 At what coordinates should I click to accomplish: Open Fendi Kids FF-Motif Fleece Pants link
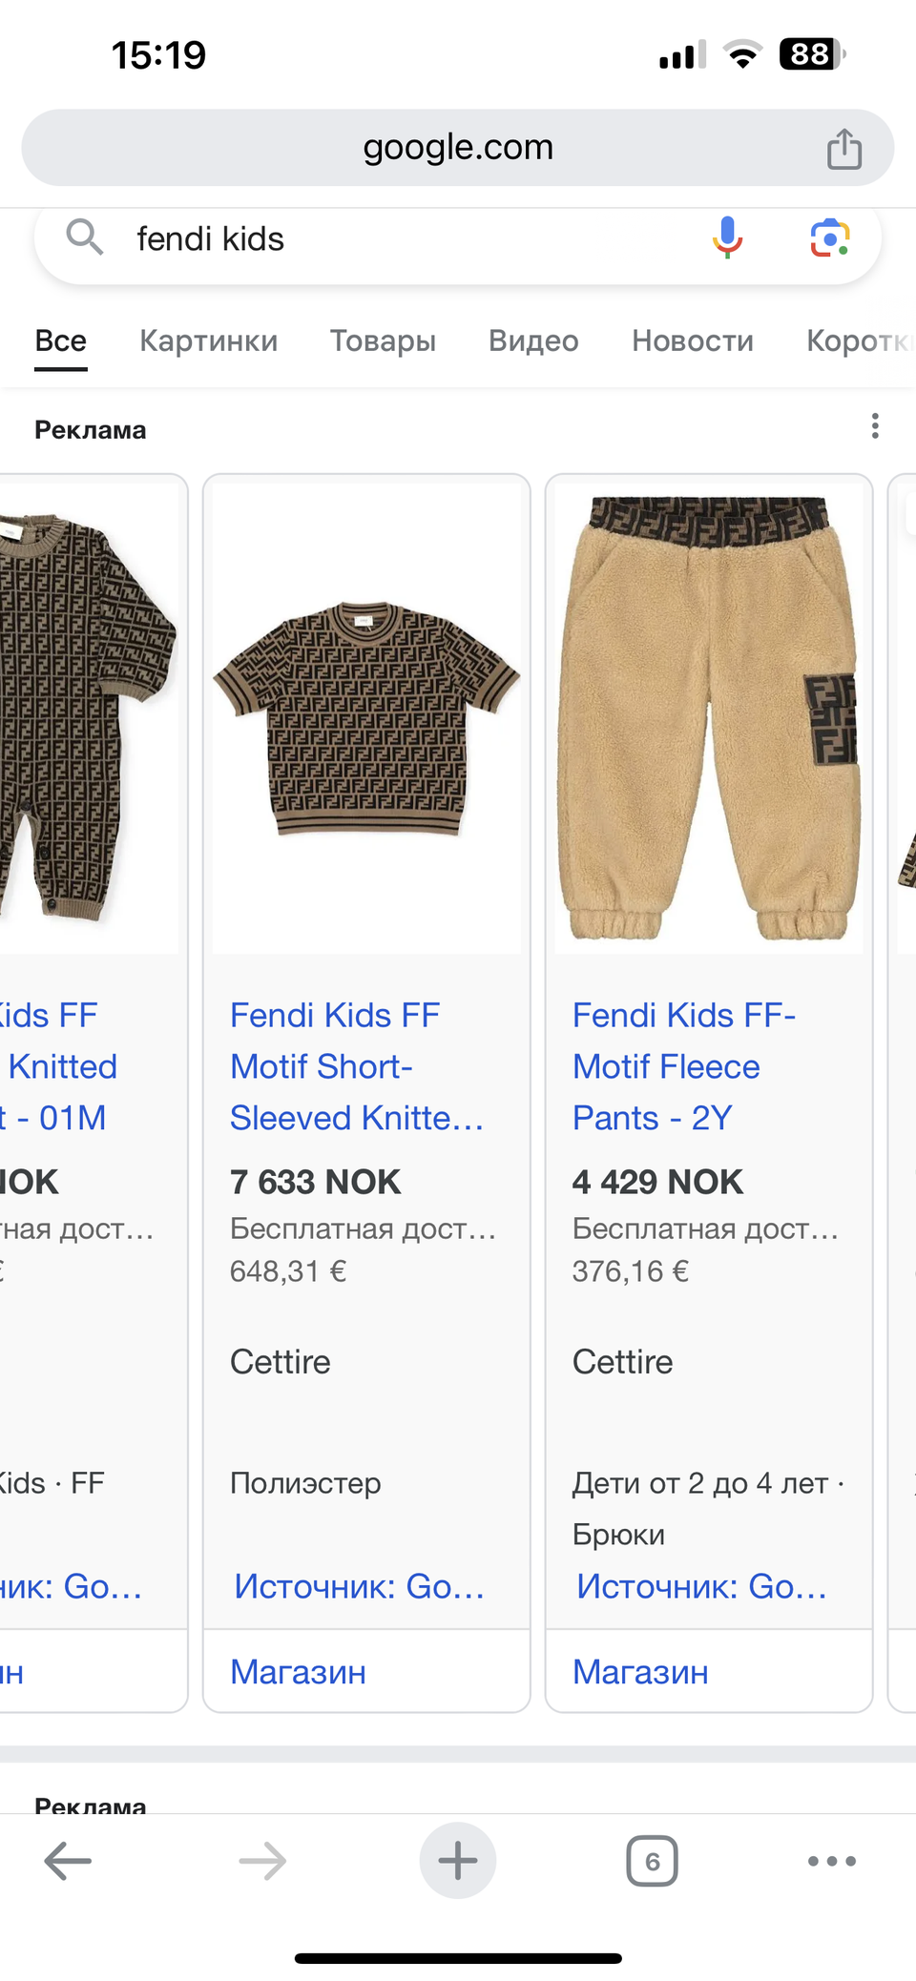tap(683, 1066)
